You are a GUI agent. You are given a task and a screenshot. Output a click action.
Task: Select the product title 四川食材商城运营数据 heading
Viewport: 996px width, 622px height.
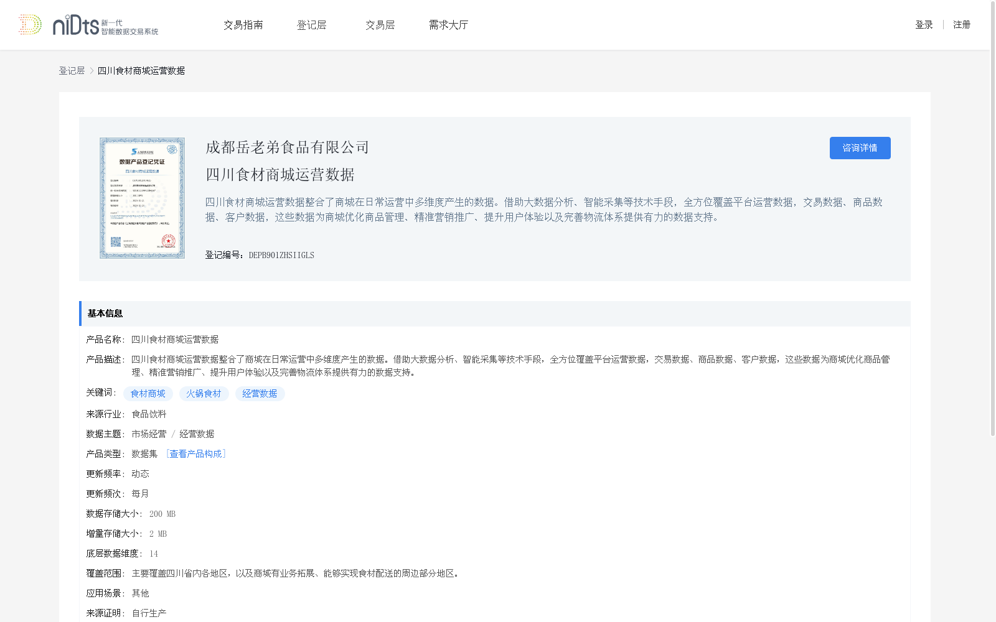click(280, 175)
